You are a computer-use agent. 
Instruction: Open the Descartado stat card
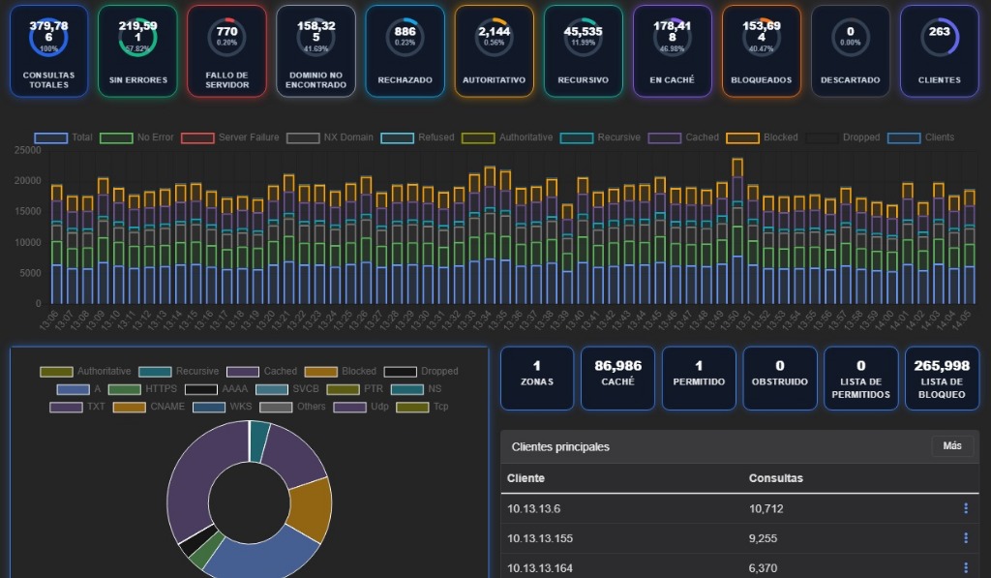[x=851, y=51]
